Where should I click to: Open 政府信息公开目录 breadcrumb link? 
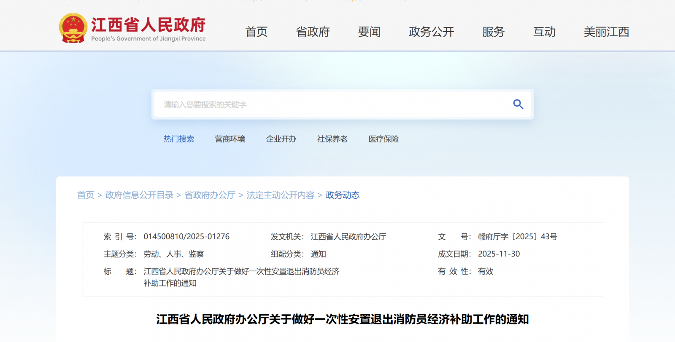click(139, 195)
